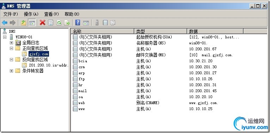Select the ftp host record name

tap(82, 79)
